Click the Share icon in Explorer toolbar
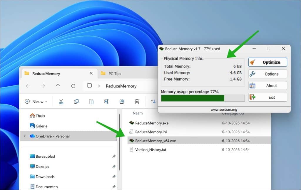 (x=122, y=101)
